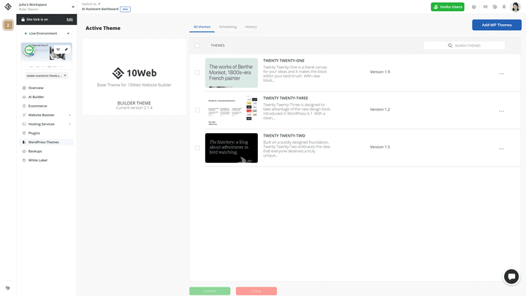The width and height of the screenshot is (526, 296).
Task: Toggle the select-all themes checkbox
Action: click(x=197, y=45)
